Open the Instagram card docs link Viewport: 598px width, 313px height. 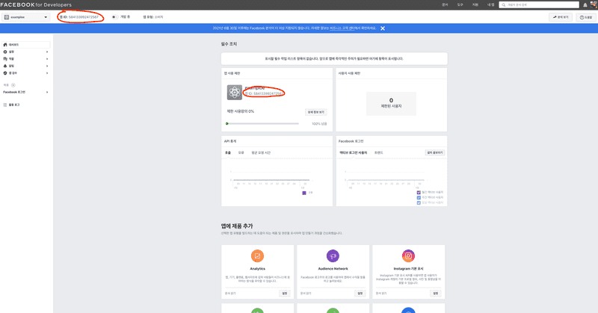(381, 294)
